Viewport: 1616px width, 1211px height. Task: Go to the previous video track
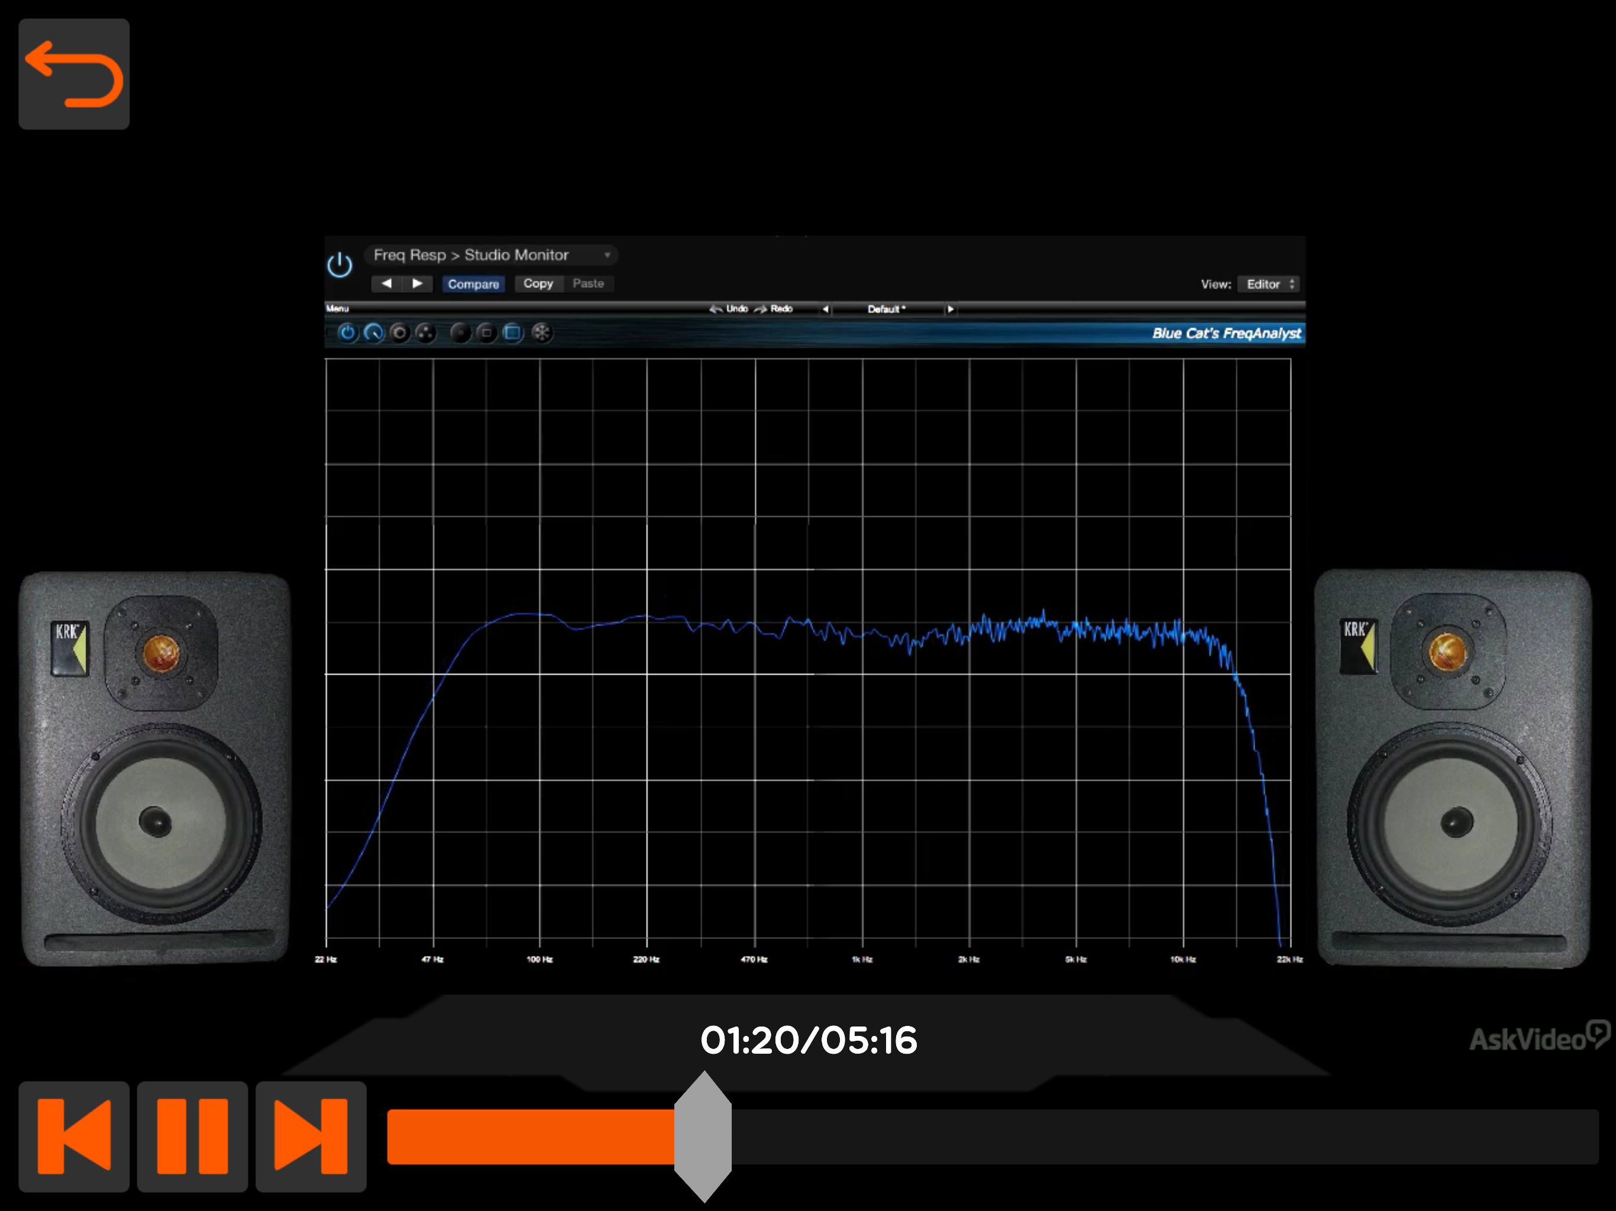pos(74,1136)
